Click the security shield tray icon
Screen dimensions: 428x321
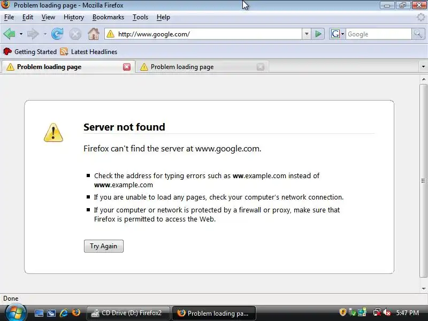342,312
